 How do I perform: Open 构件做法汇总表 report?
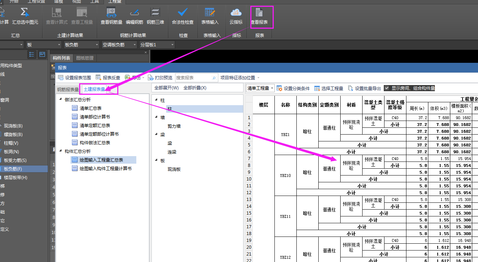[x=95, y=142]
